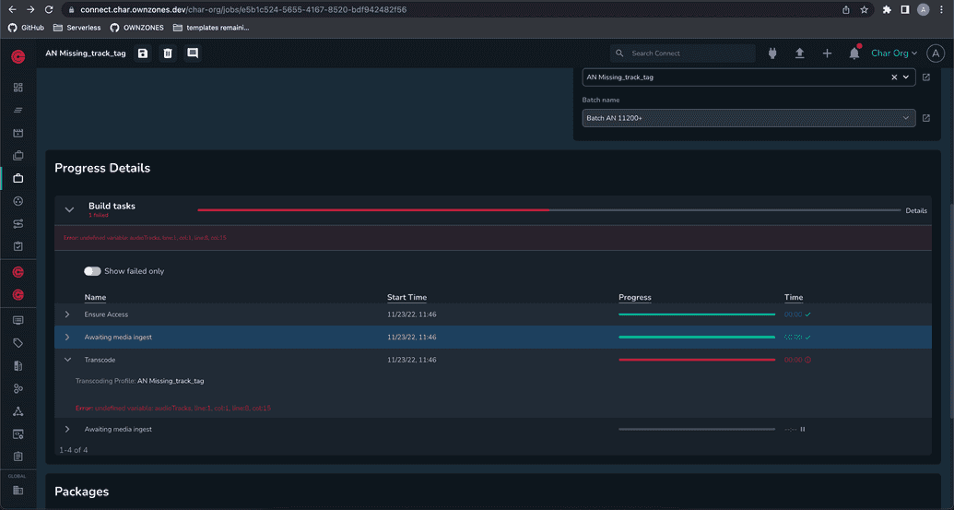This screenshot has width=954, height=510.
Task: Open comments with the speech bubble icon
Action: pos(193,53)
